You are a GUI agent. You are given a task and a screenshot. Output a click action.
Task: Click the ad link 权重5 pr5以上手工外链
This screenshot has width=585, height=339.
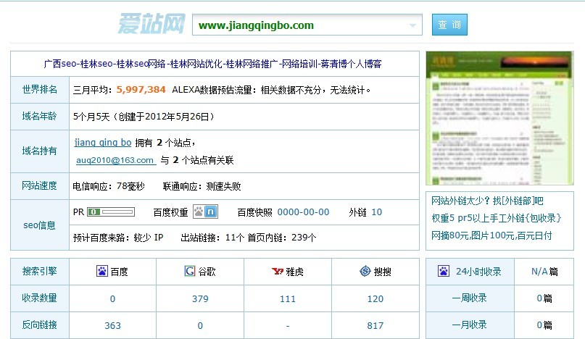(497, 218)
